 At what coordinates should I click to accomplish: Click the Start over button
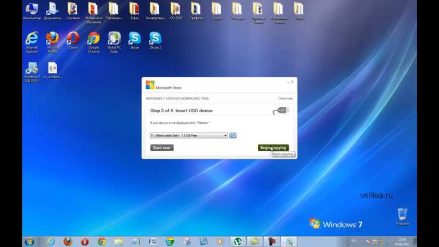162,148
